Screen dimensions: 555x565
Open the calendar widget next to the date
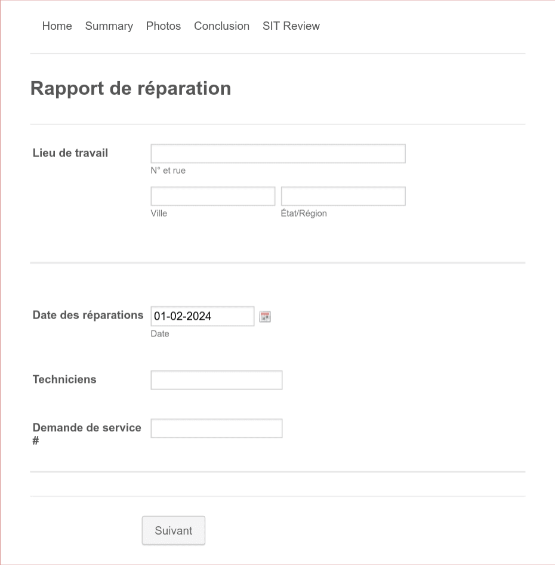[x=264, y=316]
